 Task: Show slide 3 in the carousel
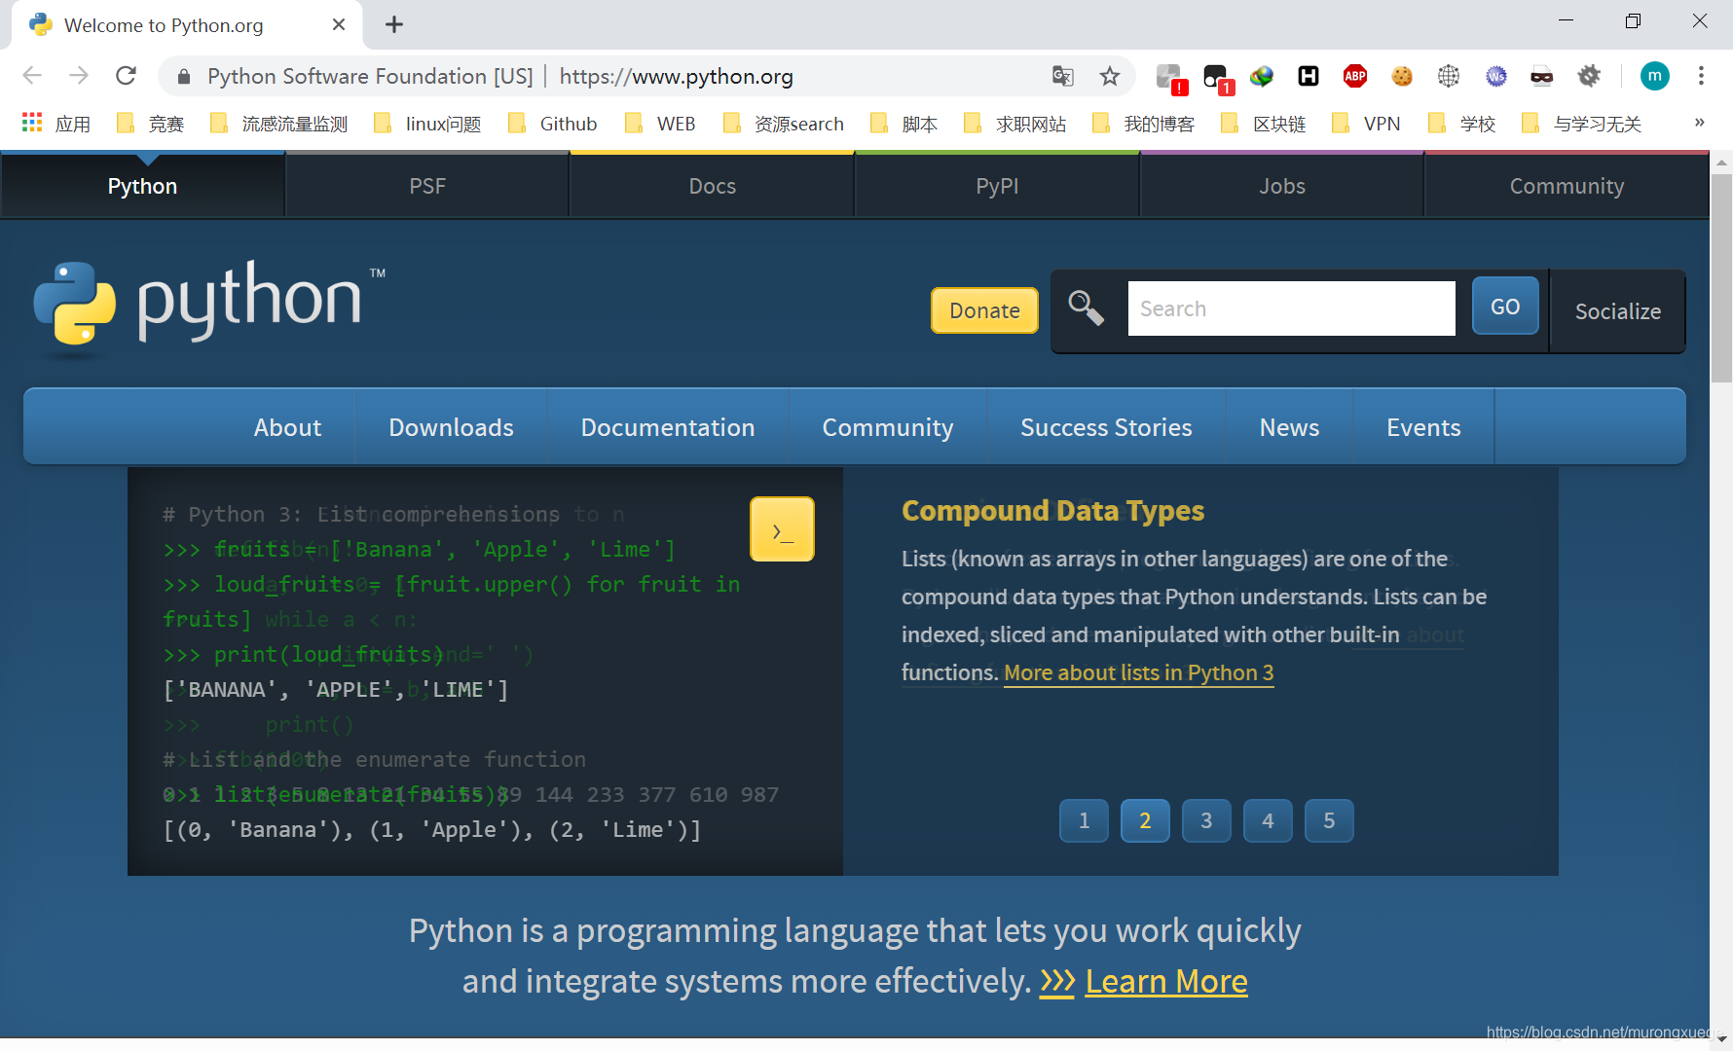1206,820
